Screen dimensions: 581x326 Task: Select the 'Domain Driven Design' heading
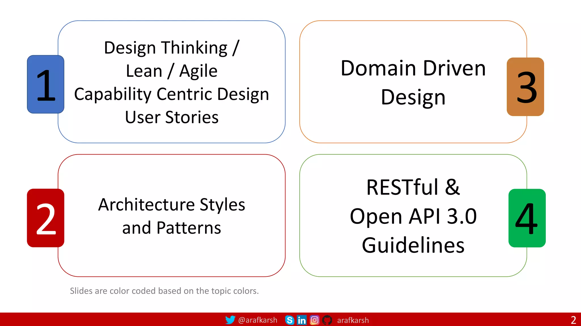click(413, 82)
